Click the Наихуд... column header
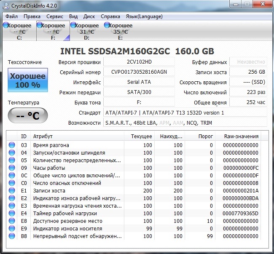The width and height of the screenshot is (274, 254). click(170, 136)
